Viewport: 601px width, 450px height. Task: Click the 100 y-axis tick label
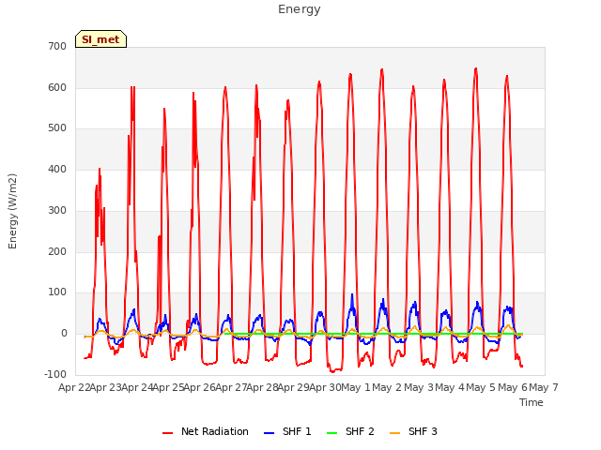point(57,292)
